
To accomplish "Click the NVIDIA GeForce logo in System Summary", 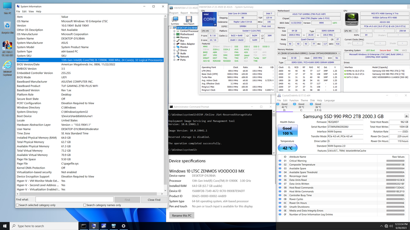I will (351, 19).
